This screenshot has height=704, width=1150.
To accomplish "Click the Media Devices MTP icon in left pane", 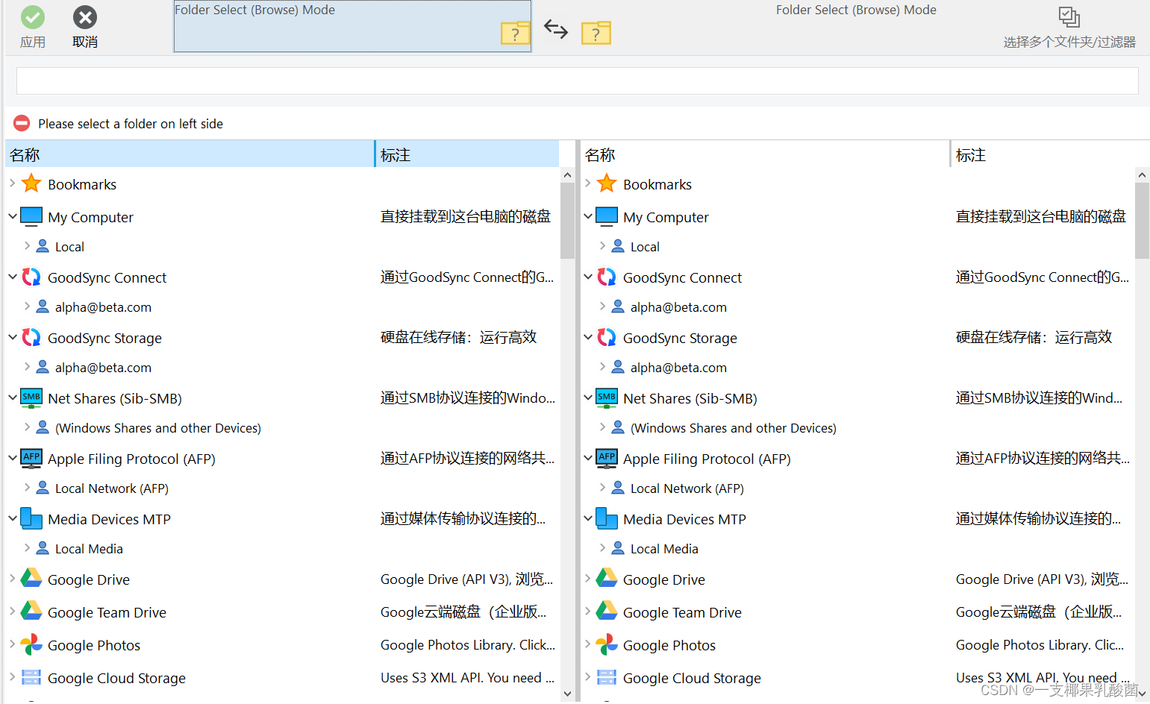I will click(31, 519).
